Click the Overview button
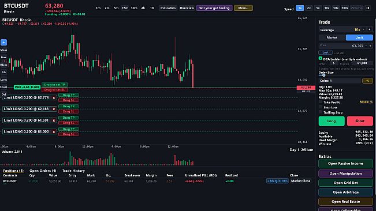Image resolution: width=376 pixels, height=211 pixels. pos(187,8)
